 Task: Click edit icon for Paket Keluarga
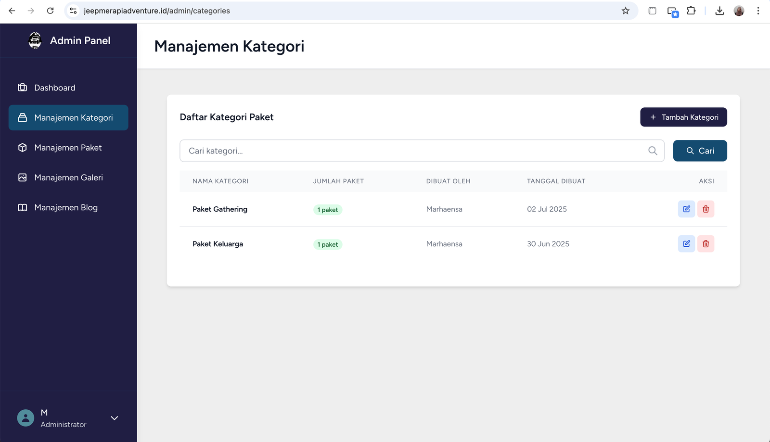[x=686, y=244]
